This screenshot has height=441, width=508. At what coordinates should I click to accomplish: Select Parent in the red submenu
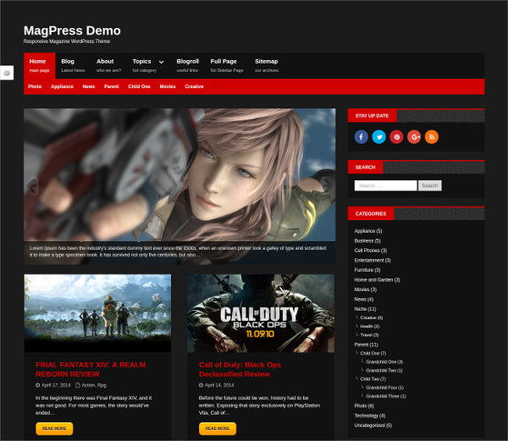[x=112, y=86]
